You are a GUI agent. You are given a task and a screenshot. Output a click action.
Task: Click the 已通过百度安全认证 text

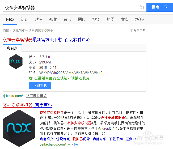point(62,78)
